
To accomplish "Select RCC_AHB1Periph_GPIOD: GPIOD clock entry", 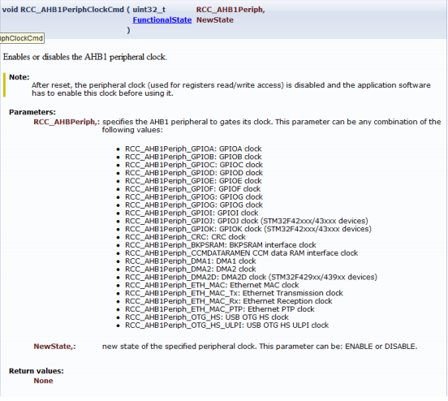I will [x=194, y=173].
